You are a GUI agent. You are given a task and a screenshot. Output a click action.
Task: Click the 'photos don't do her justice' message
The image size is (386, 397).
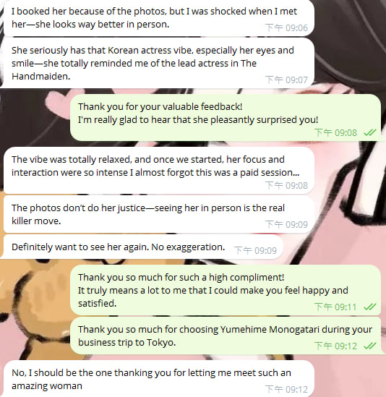[159, 214]
